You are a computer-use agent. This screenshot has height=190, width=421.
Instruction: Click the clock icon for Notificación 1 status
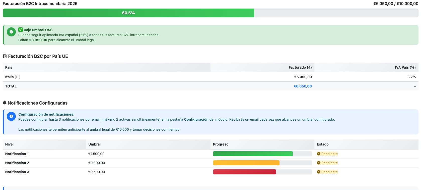click(x=319, y=154)
